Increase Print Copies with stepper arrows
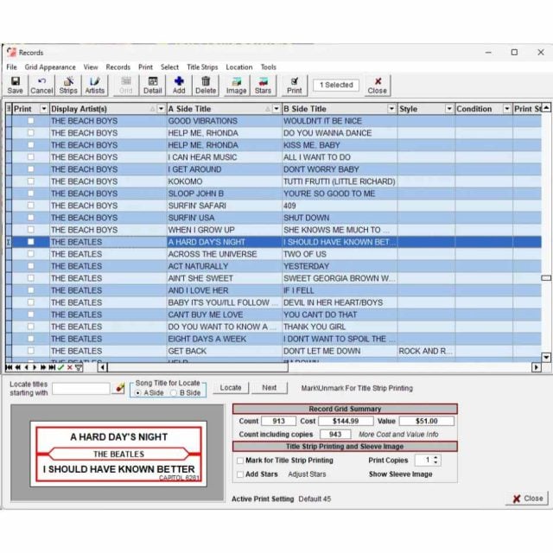The image size is (553, 553). [x=435, y=458]
